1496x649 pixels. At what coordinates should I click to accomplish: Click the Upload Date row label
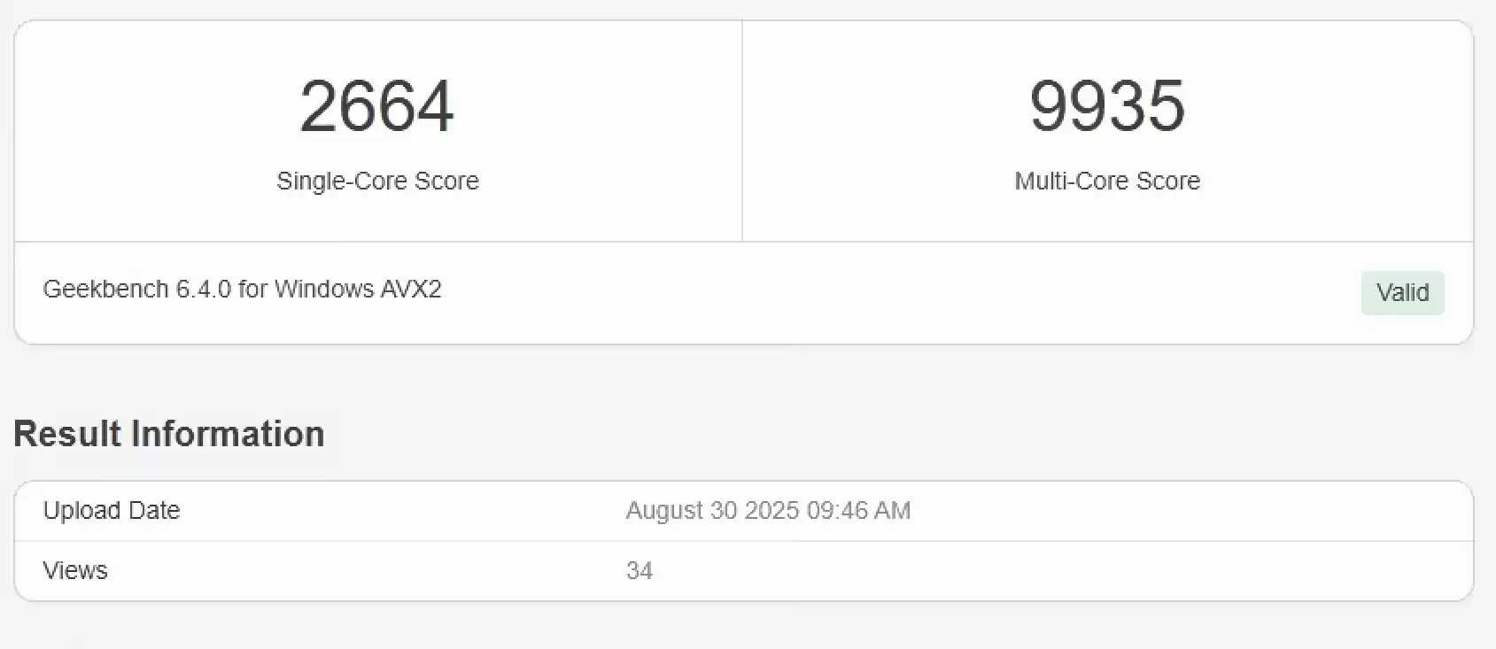112,511
